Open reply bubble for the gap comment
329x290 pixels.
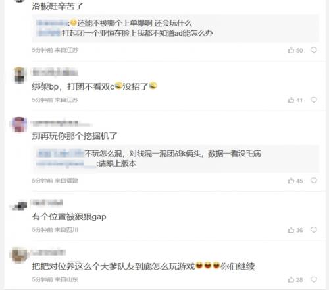point(314,230)
